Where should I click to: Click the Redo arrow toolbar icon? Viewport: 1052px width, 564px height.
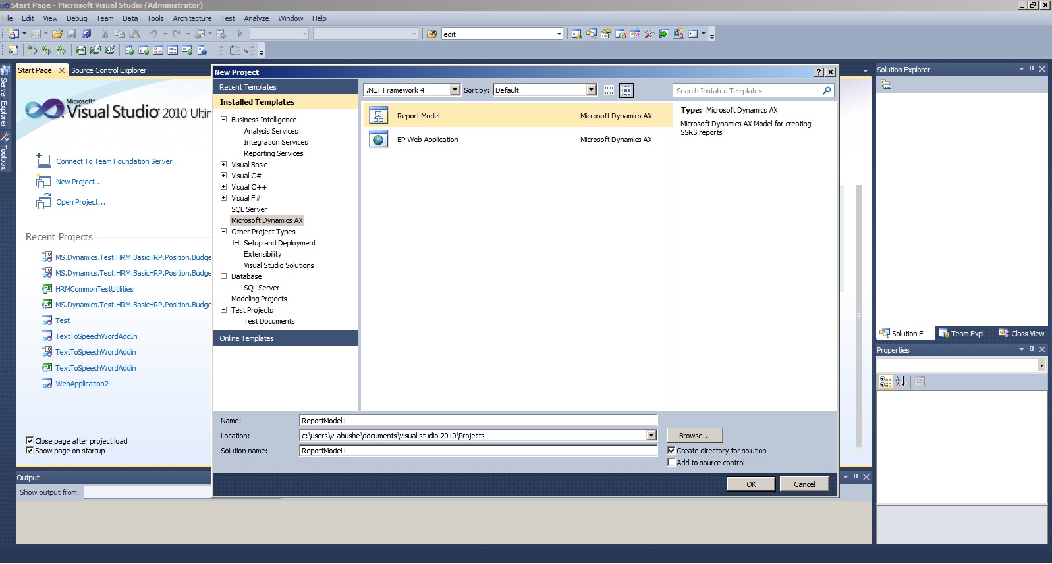tap(177, 34)
